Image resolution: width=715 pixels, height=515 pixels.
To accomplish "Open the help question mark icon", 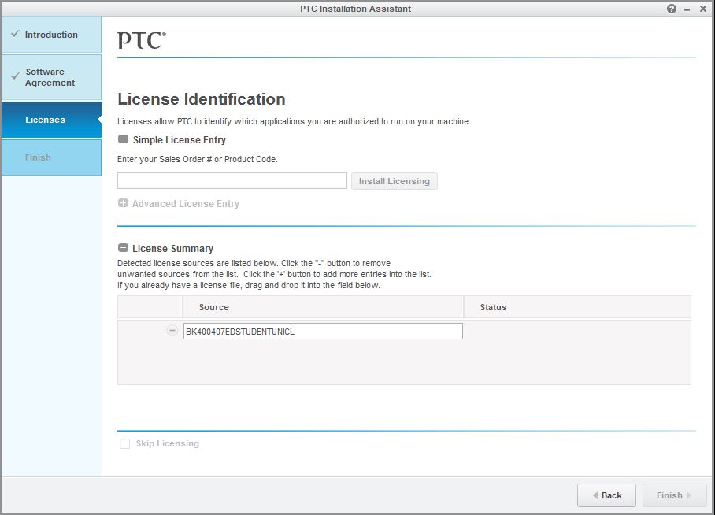I will [671, 9].
